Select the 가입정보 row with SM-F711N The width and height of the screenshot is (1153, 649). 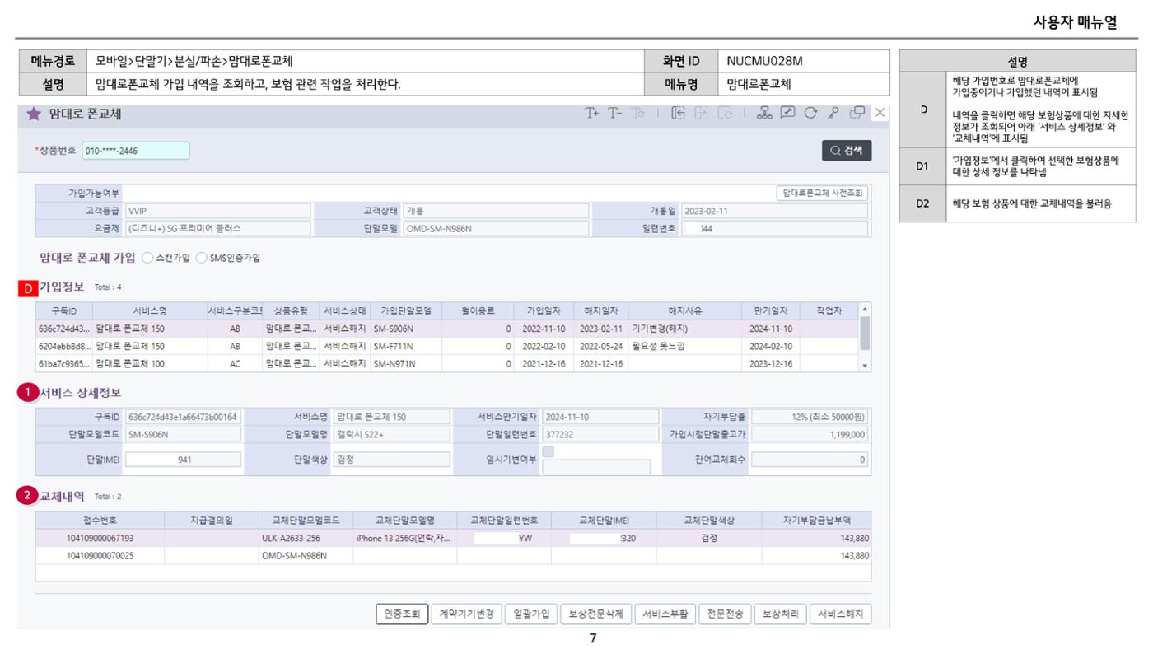(447, 346)
